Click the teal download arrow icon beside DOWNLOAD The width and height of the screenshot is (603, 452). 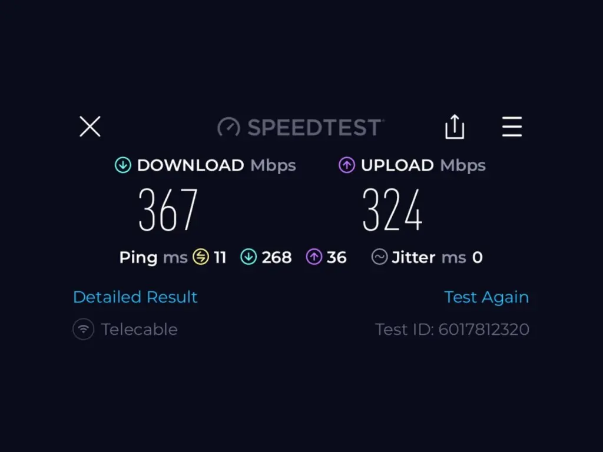pos(123,165)
